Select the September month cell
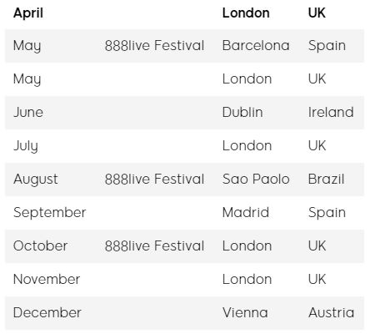Viewport: 370px width, 334px height. click(50, 213)
